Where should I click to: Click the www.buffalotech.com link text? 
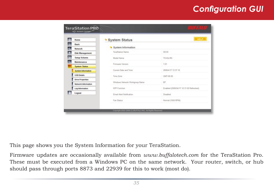tap(171, 155)
